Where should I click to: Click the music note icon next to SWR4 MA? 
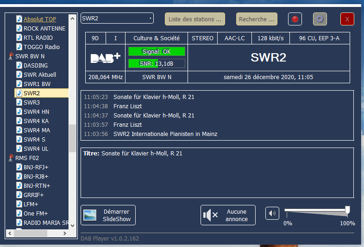(19, 130)
